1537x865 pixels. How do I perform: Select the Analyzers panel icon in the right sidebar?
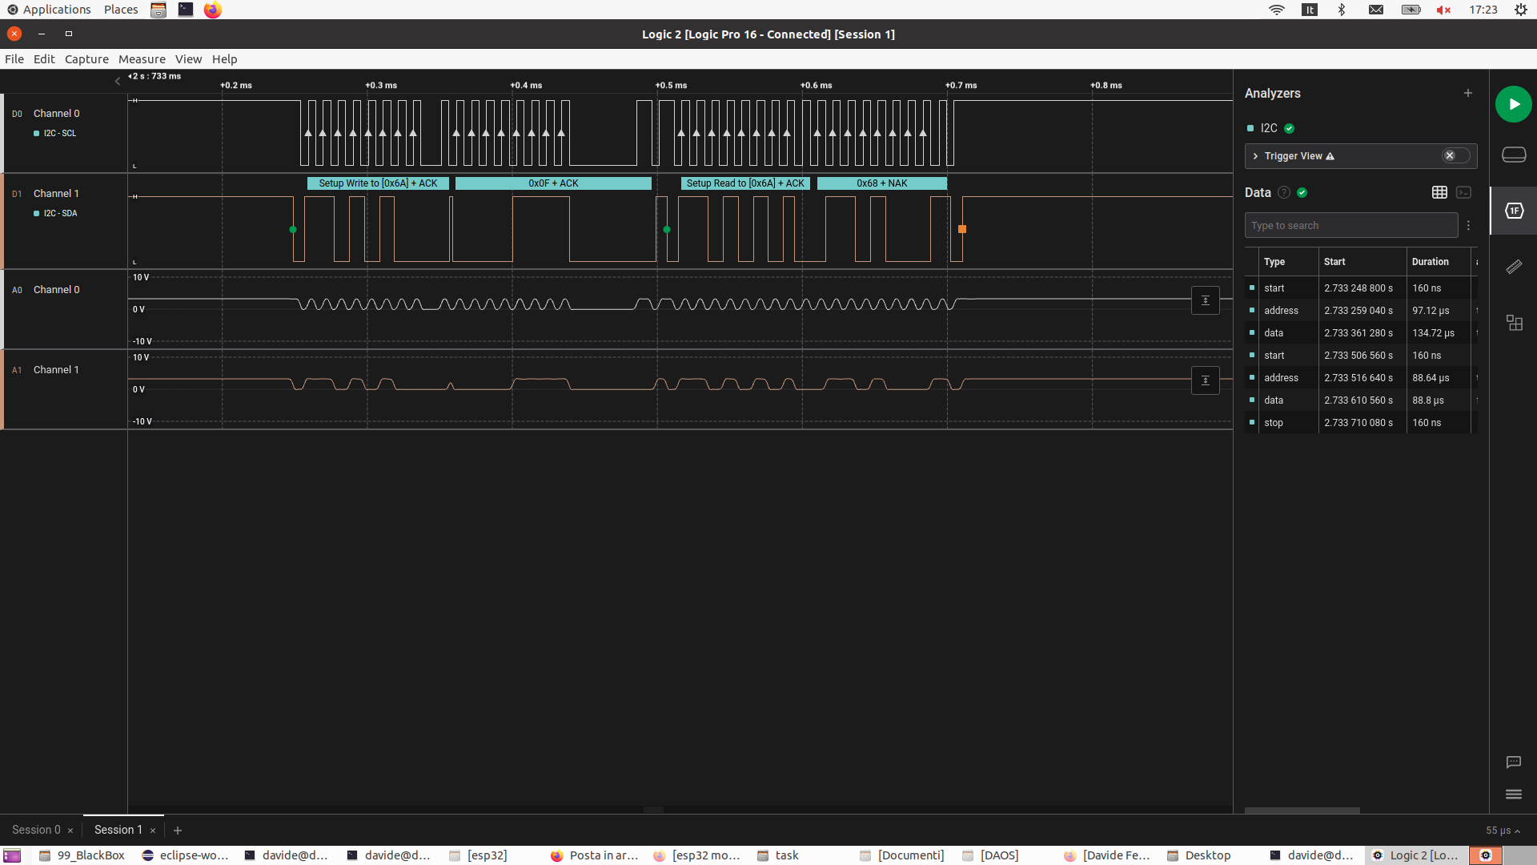click(1515, 211)
